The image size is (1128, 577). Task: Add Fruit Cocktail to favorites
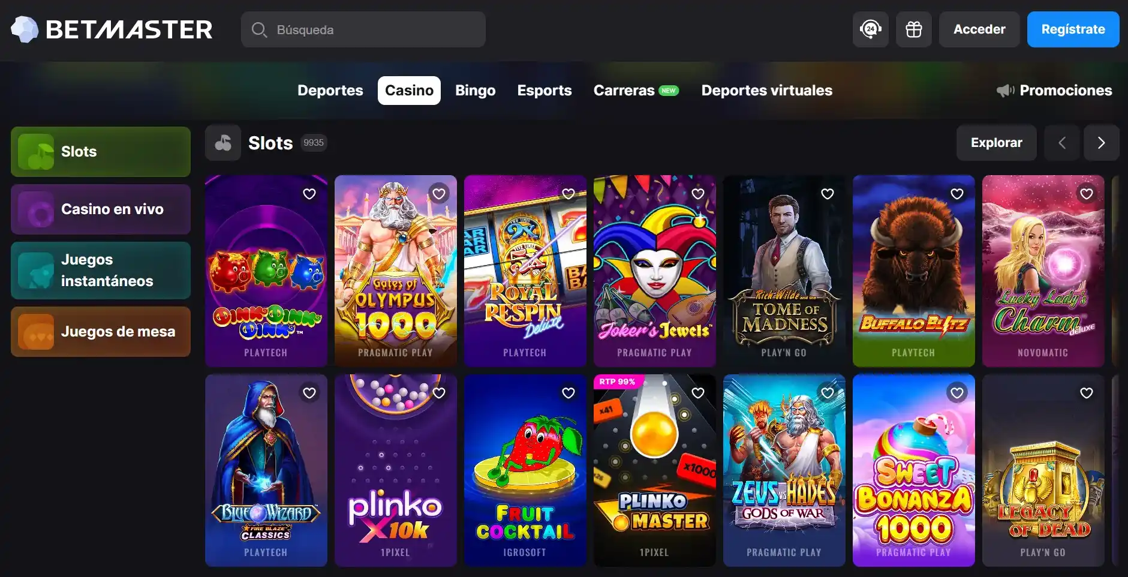click(x=568, y=393)
